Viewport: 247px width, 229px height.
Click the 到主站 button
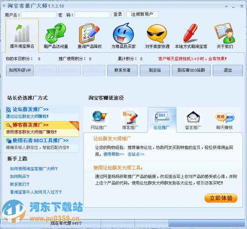pyautogui.click(x=155, y=70)
